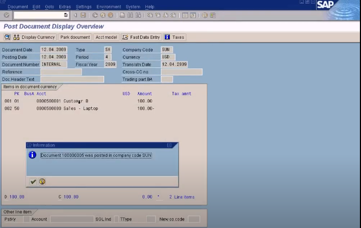Click the Doc.Header Text input field
Viewport: 361px width, 228px height.
pyautogui.click(x=72, y=79)
